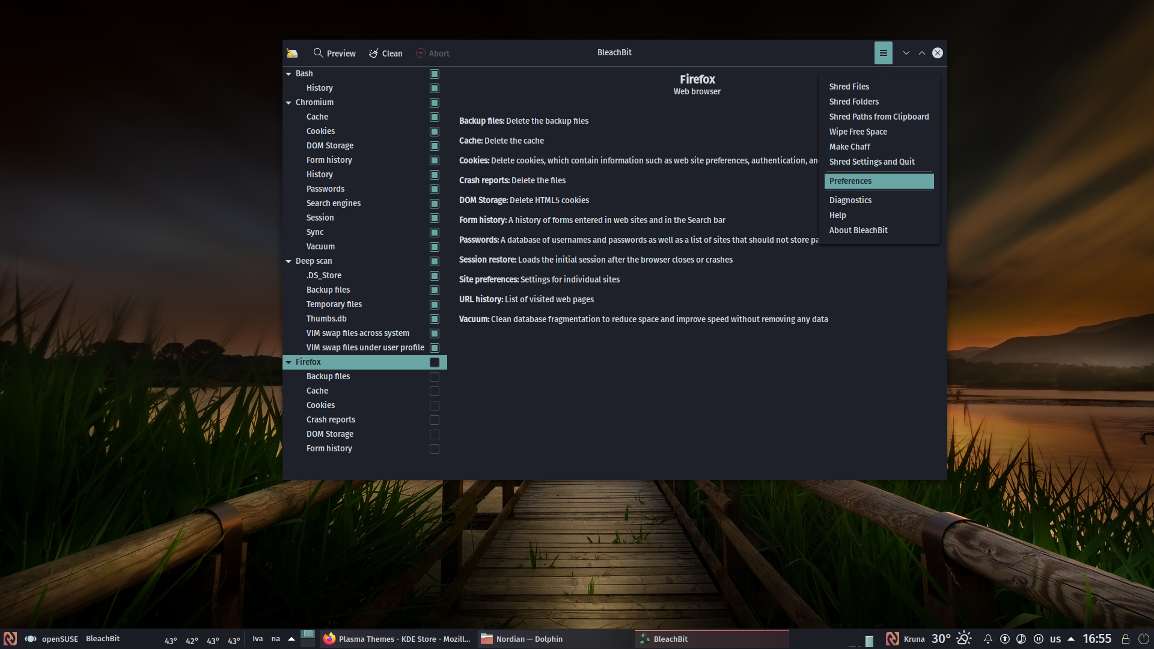Collapse the Firefox tree group
Viewport: 1154px width, 649px height.
(x=288, y=362)
